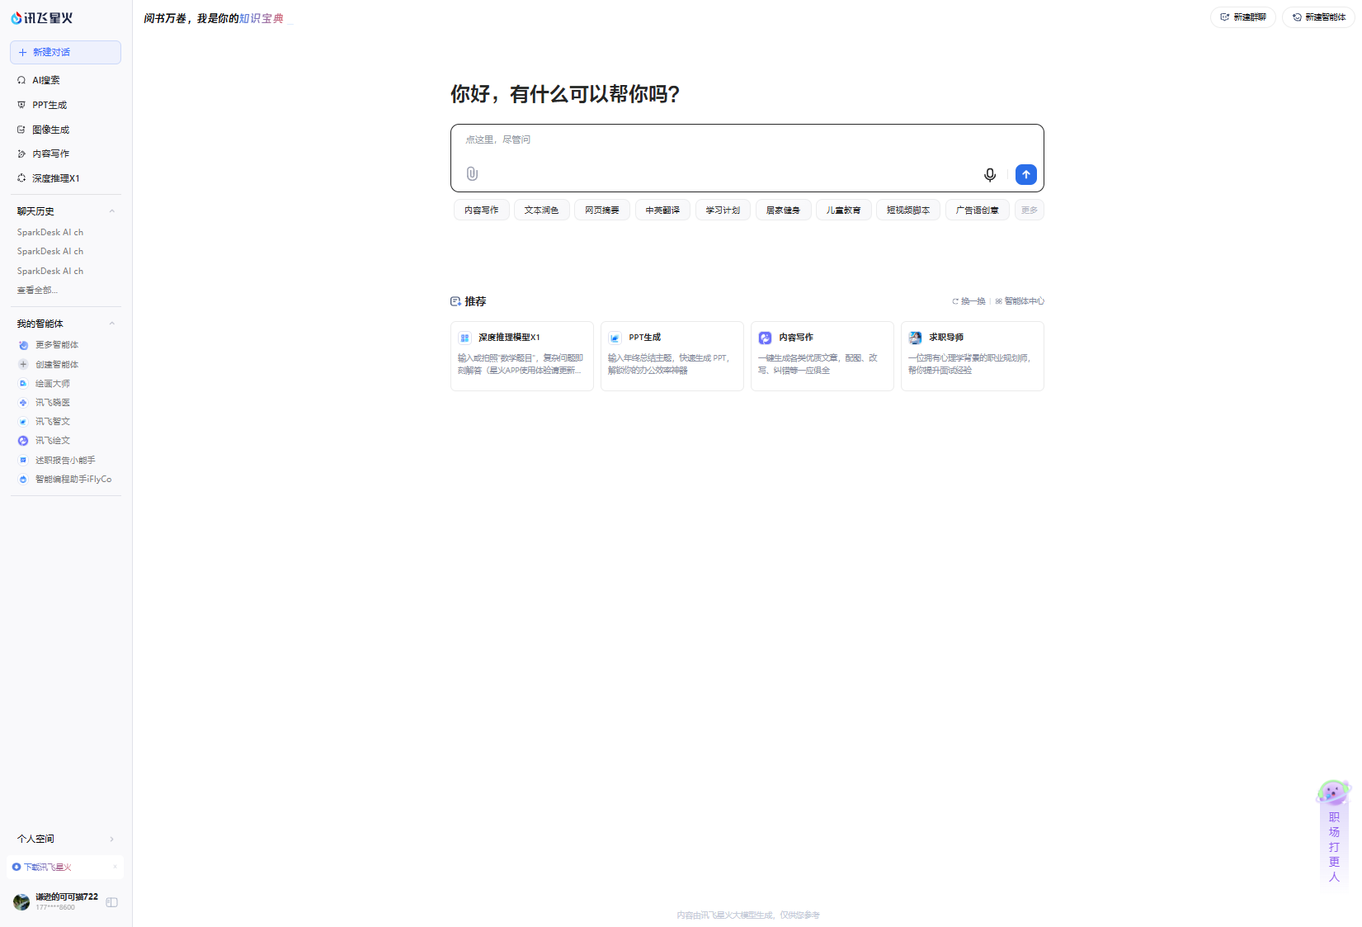Collapse the 我的智能体 section
This screenshot has width=1362, height=927.
pyautogui.click(x=112, y=324)
